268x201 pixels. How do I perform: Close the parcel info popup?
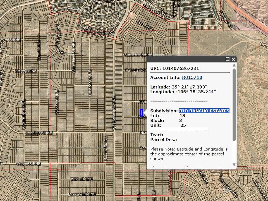(233, 59)
